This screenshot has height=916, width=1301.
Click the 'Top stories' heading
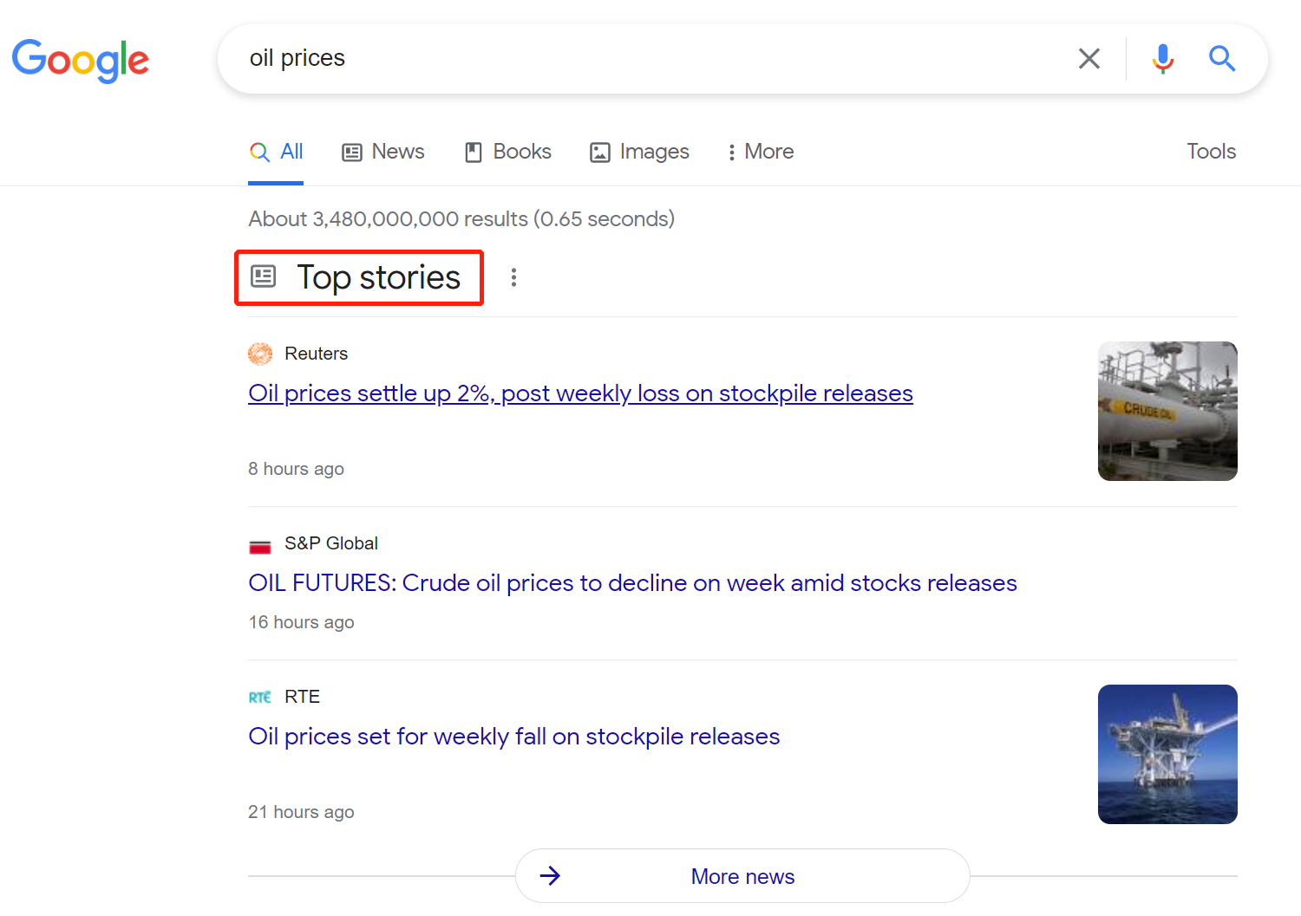[x=378, y=277]
